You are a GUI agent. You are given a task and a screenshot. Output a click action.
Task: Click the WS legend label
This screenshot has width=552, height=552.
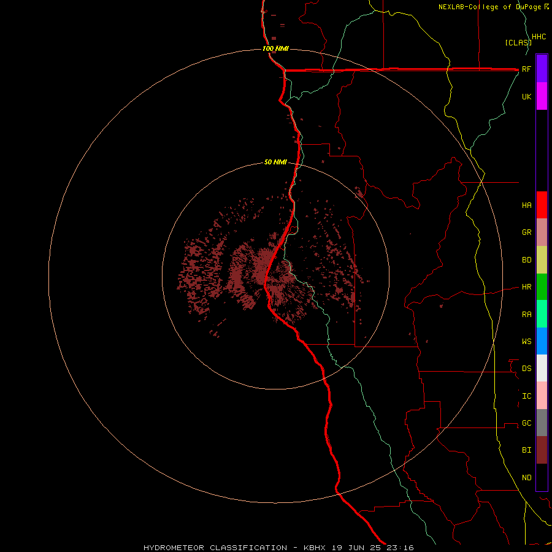[526, 341]
